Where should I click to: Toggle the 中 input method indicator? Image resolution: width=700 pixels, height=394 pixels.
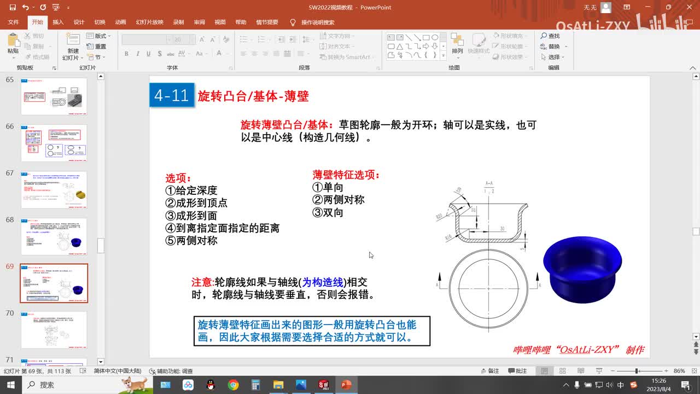[620, 385]
